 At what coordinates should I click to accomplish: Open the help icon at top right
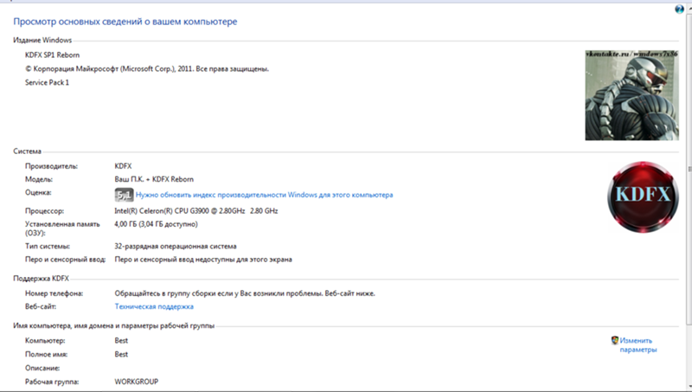[x=679, y=10]
